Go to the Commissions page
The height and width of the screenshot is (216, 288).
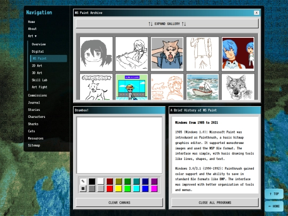[37, 95]
